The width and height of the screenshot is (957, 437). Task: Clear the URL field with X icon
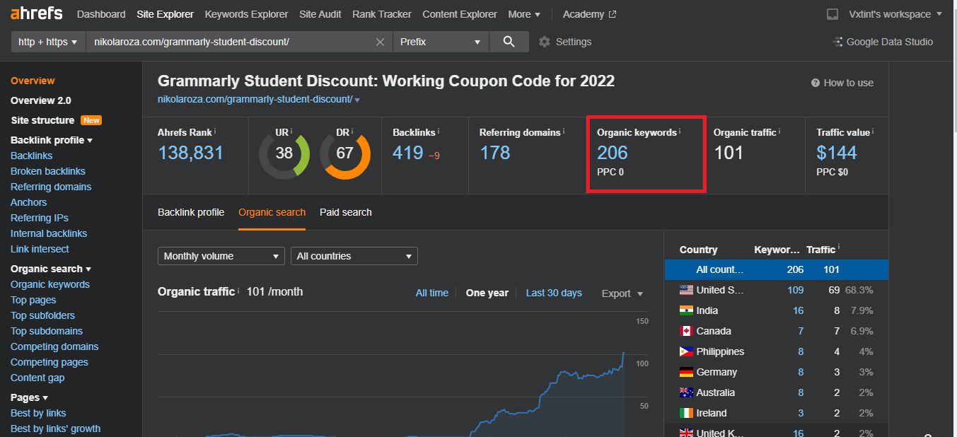point(380,42)
